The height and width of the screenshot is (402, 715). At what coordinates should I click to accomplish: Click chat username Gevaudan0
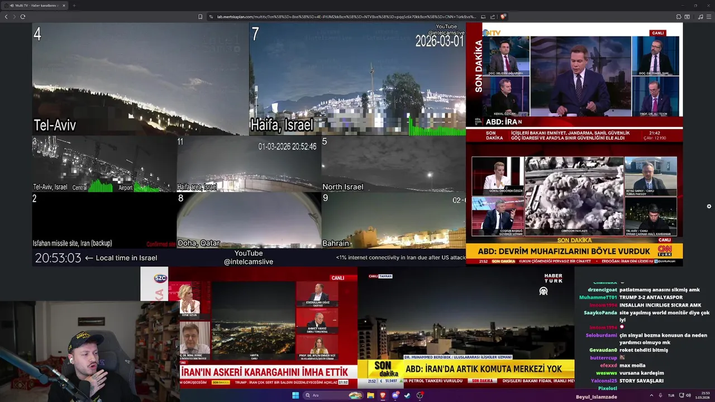[603, 350]
